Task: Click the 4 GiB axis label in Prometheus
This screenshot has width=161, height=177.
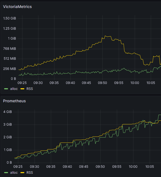Action: [x=7, y=112]
